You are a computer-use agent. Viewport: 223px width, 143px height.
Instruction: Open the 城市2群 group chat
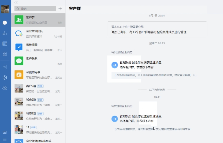click(38, 102)
